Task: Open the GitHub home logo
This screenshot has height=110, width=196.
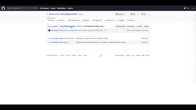Action: click(3, 8)
